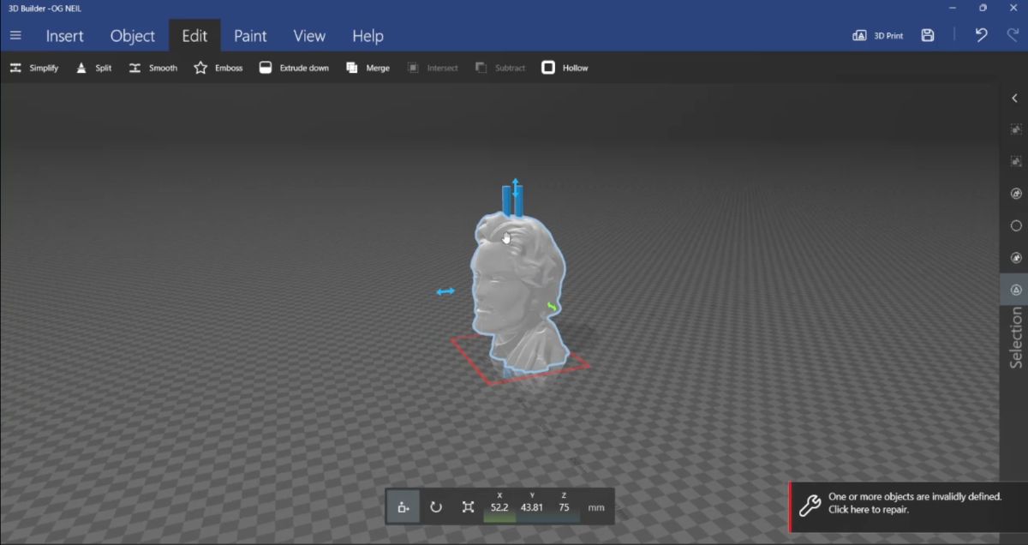Click the repair notification message
Screen dimensions: 1028x545
915,503
